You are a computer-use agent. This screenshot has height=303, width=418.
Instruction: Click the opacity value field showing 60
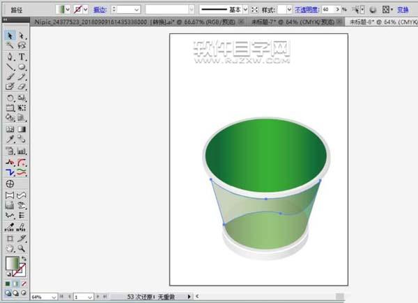tap(328, 10)
